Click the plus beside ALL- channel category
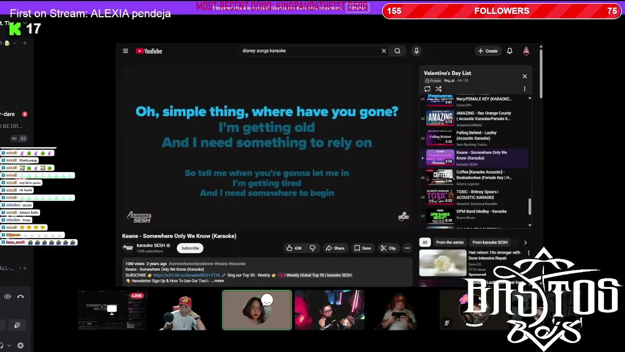625x352 pixels. click(25, 268)
